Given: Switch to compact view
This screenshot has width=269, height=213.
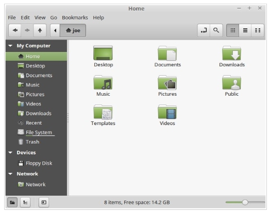Looking at the screenshot, I should click(258, 30).
